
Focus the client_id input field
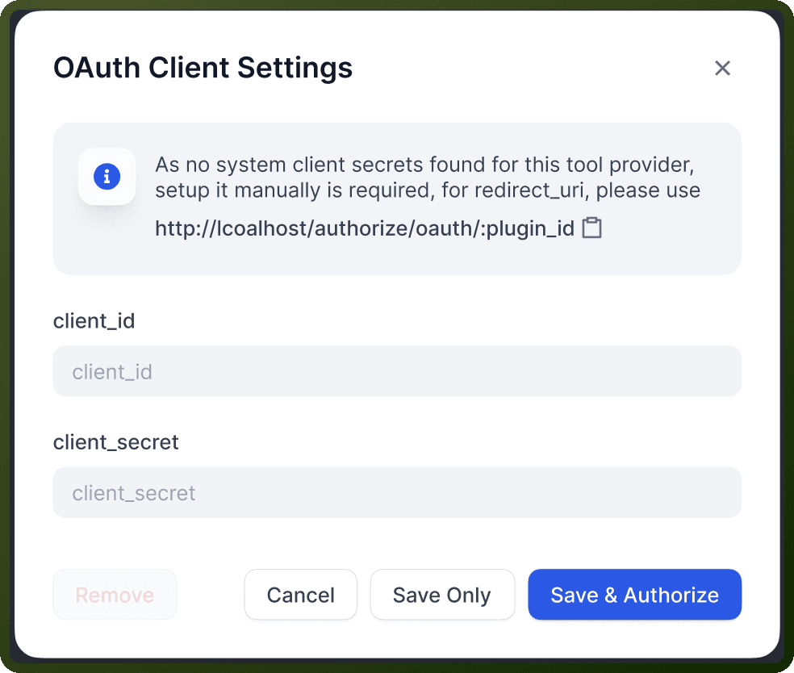[397, 371]
